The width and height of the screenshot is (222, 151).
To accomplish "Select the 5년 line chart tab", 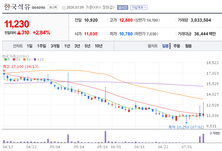I will coord(87,46).
